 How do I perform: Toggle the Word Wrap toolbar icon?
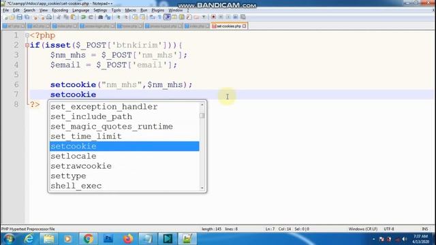pos(152,17)
